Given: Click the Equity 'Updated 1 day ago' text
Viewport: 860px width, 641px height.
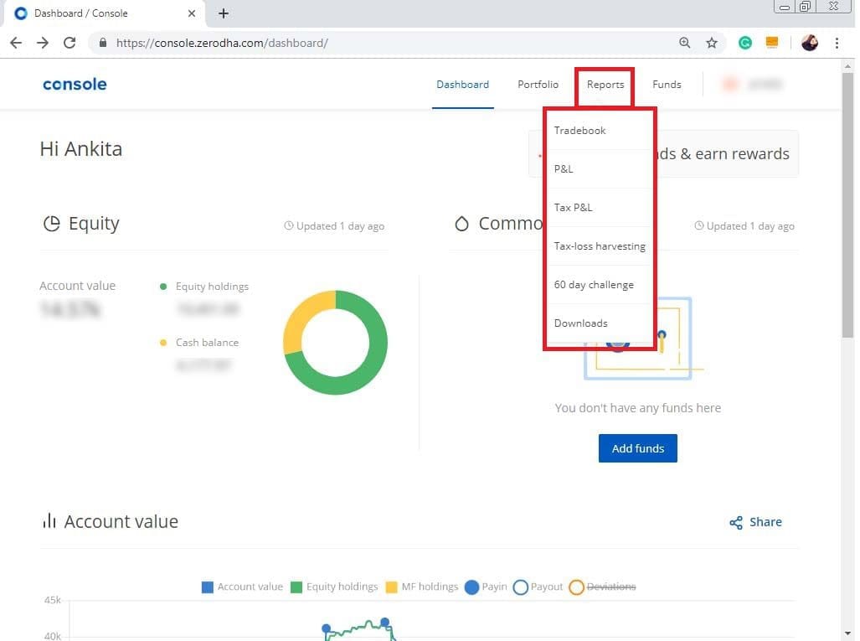Looking at the screenshot, I should [x=334, y=226].
